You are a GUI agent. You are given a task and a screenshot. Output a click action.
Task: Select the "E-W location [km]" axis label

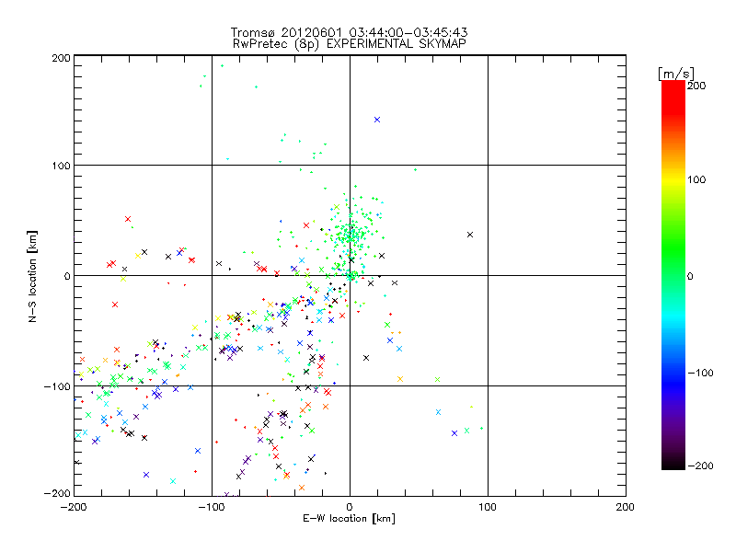click(349, 519)
